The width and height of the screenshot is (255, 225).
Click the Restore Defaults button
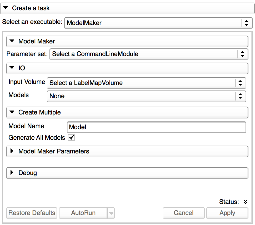(32, 213)
